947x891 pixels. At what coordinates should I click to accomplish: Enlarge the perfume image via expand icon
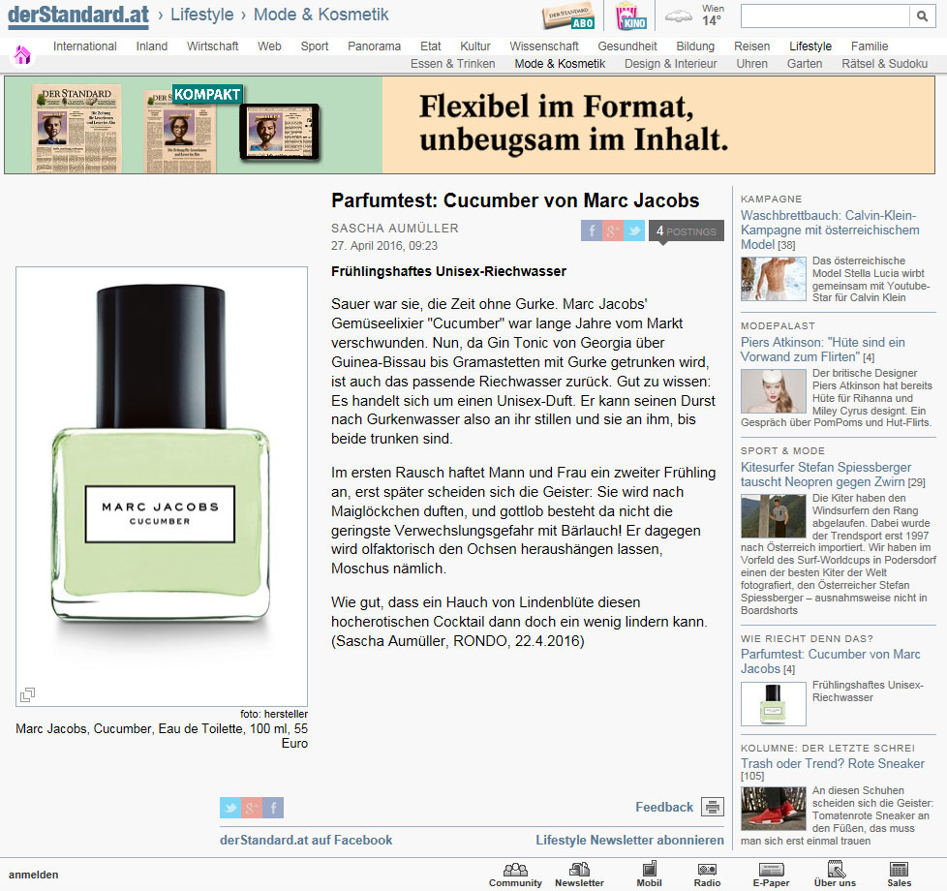(x=27, y=694)
